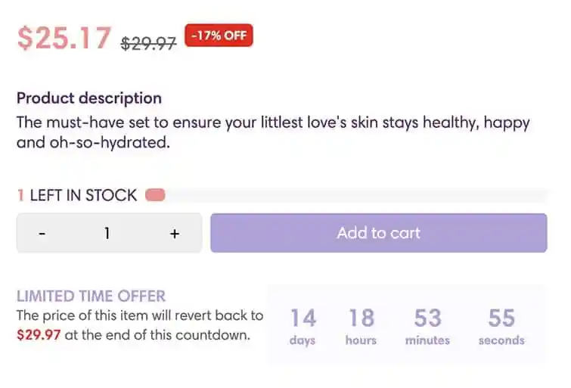This screenshot has width=571, height=388.
Task: Click the 55 seconds countdown number
Action: point(501,318)
